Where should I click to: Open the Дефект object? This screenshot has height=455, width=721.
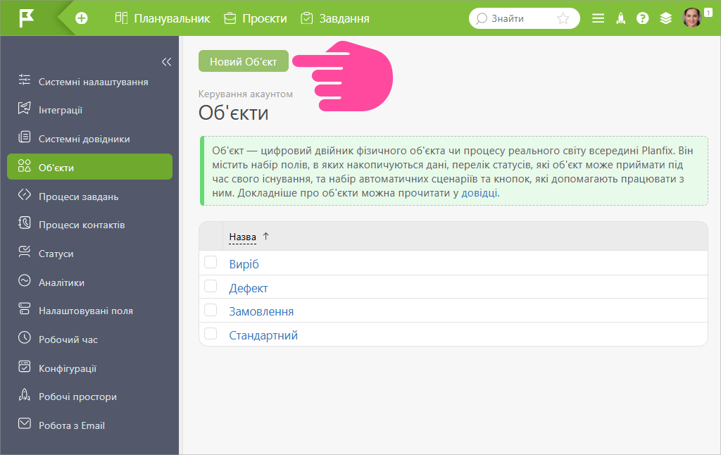click(x=249, y=289)
